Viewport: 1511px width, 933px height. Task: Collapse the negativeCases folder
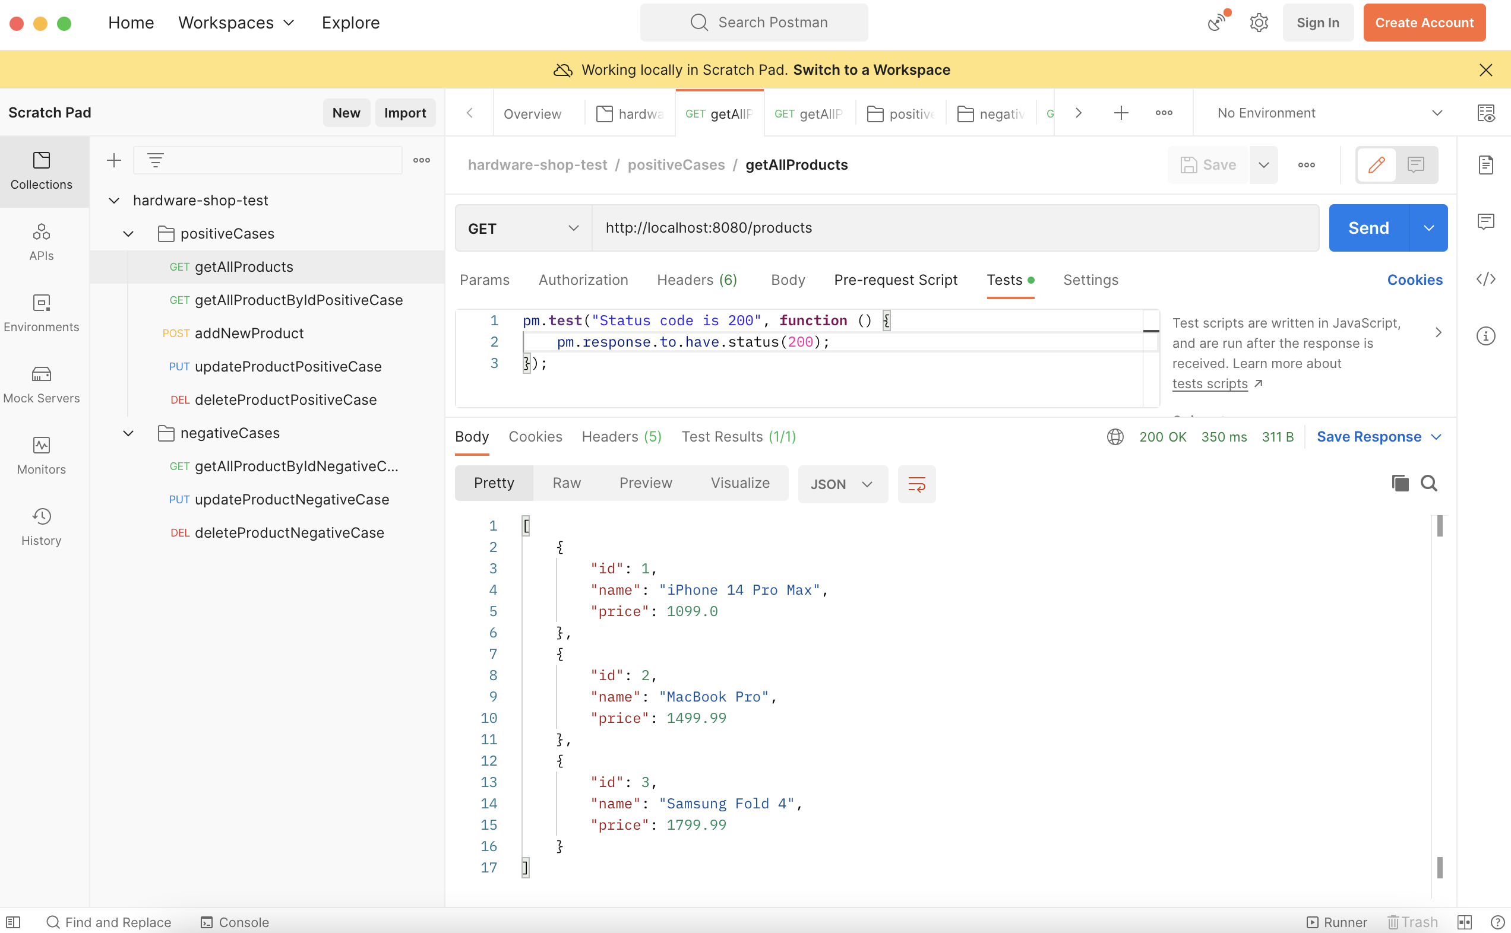coord(128,433)
